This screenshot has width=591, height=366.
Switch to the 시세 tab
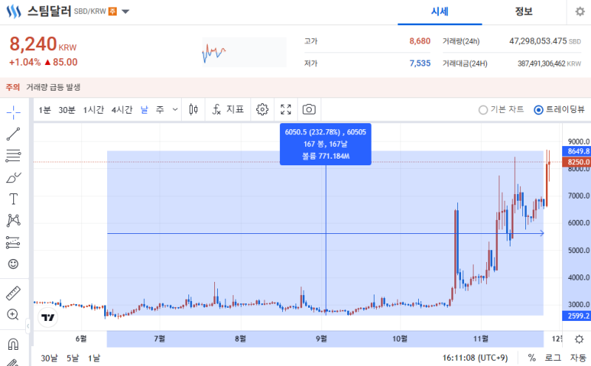[440, 12]
